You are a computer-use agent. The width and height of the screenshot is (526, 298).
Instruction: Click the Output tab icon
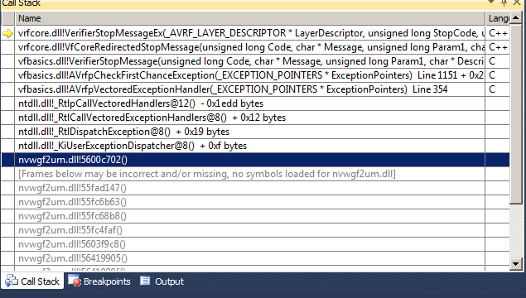tap(145, 281)
